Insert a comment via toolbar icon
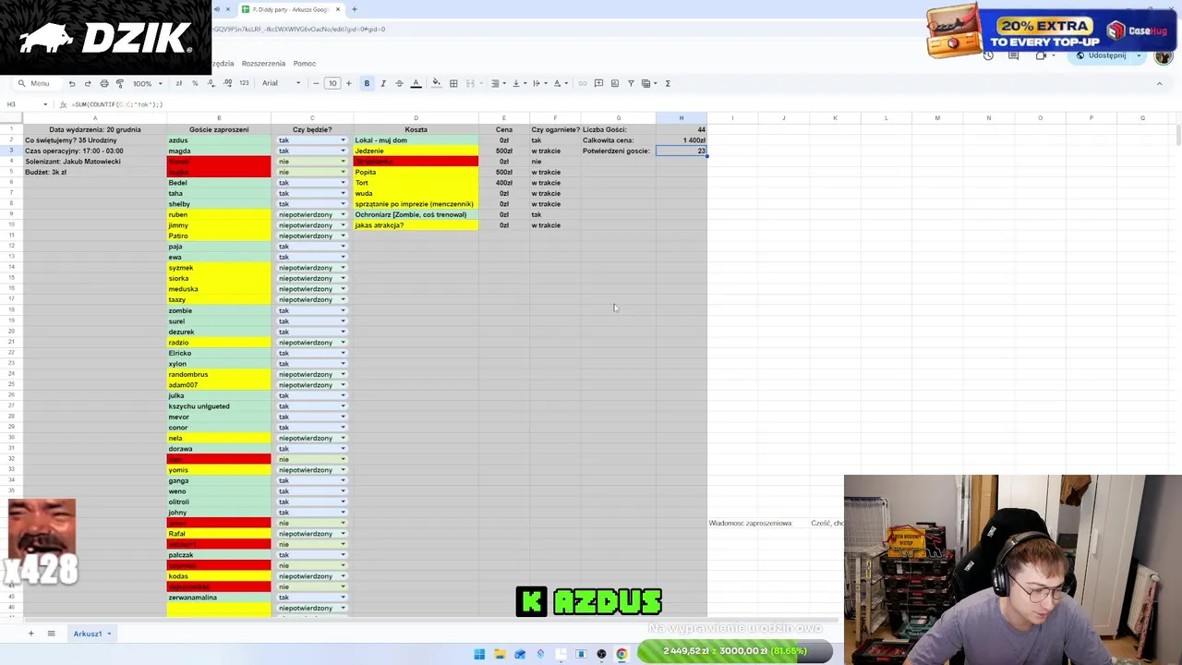 [x=598, y=83]
